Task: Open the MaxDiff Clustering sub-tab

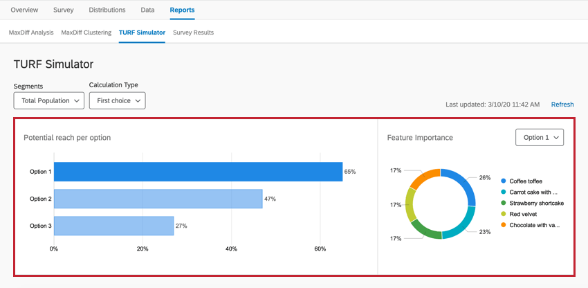Action: (86, 33)
